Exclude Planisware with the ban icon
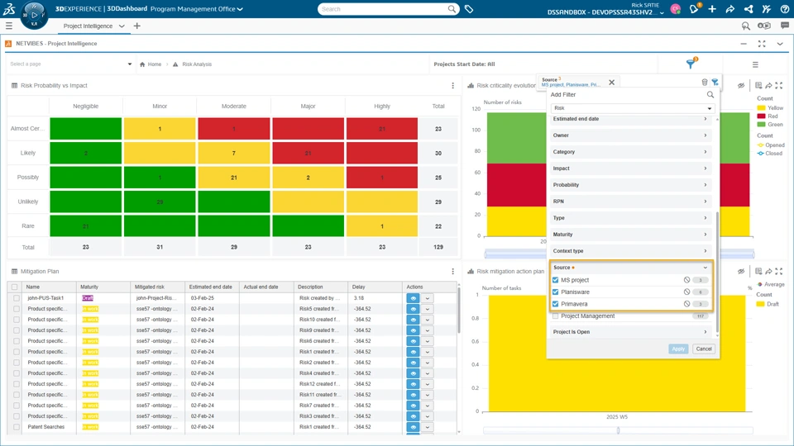The image size is (794, 446). [x=686, y=292]
